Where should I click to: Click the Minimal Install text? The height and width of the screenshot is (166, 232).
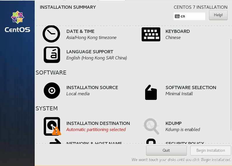click(179, 94)
